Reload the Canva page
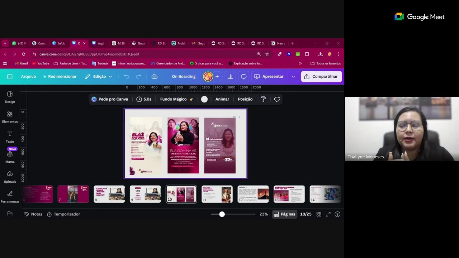Viewport: 459px width, 258px height. (24, 54)
